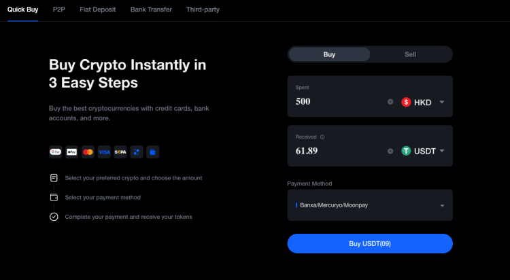This screenshot has height=280, width=510.
Task: Click the info icon next to Received
Action: click(322, 137)
